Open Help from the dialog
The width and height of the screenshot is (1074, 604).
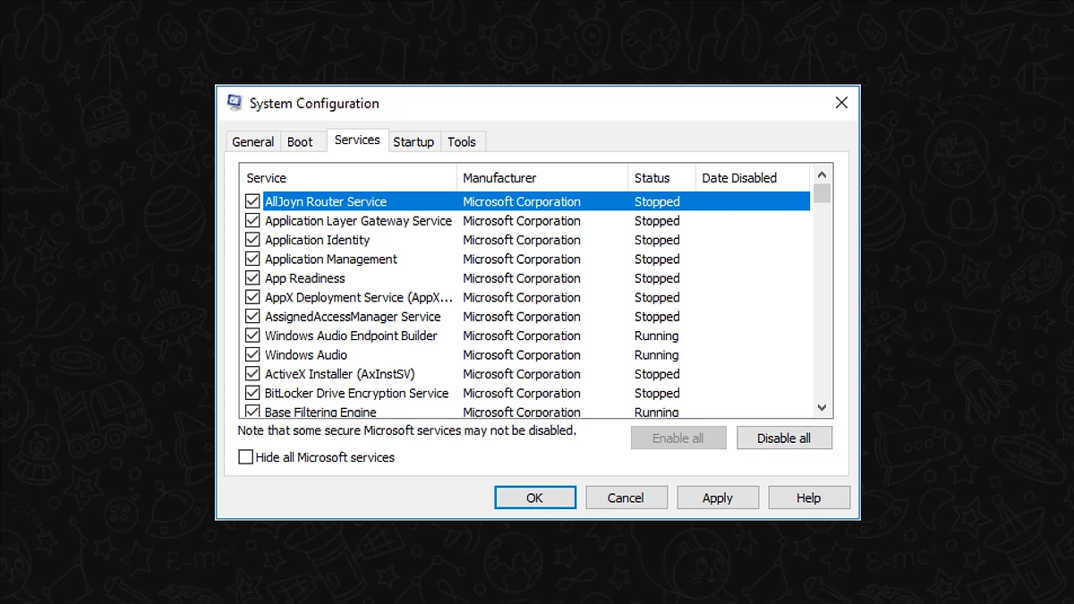[x=808, y=497]
